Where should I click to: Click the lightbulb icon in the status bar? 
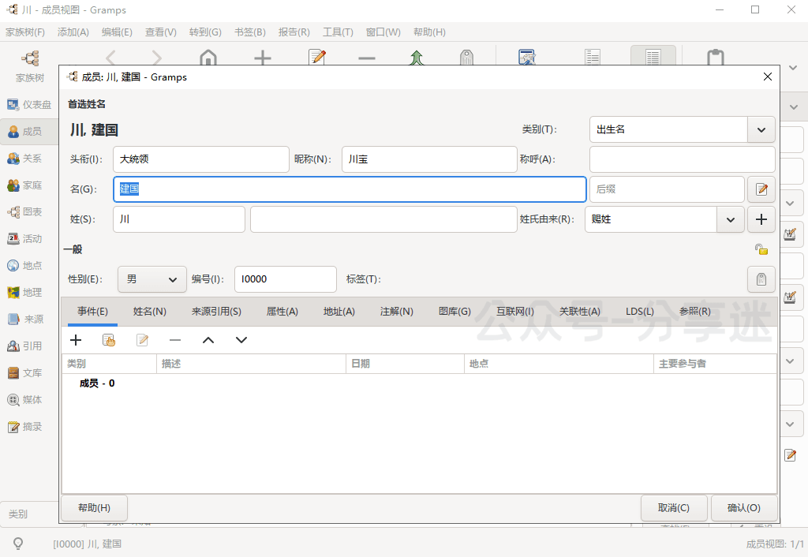click(17, 544)
